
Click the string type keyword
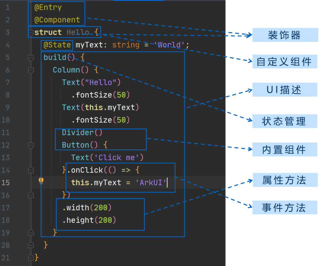tap(126, 45)
